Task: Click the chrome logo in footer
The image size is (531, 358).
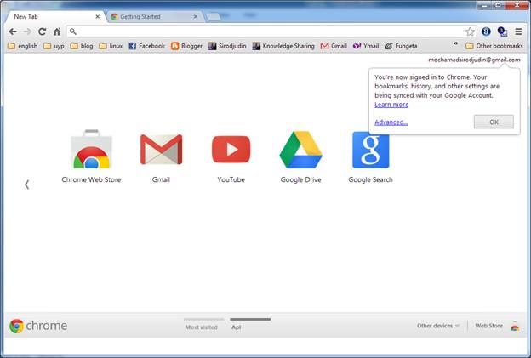Action: [x=38, y=326]
